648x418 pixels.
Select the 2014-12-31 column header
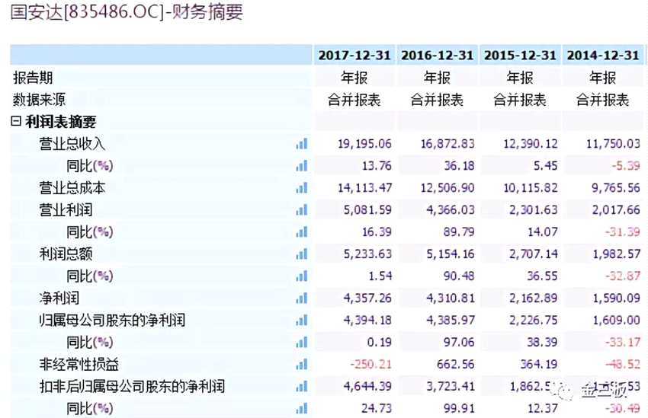point(603,56)
